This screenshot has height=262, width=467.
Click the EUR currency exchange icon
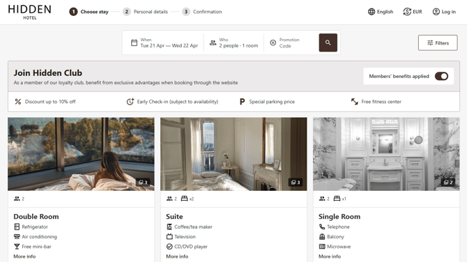(407, 12)
